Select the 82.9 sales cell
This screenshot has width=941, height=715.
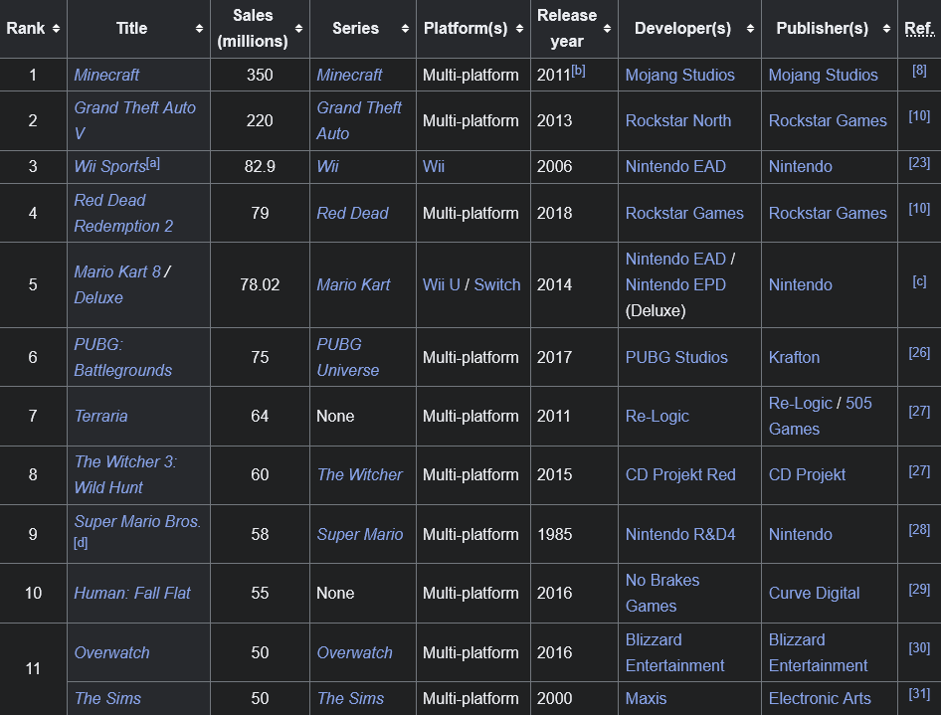point(260,166)
